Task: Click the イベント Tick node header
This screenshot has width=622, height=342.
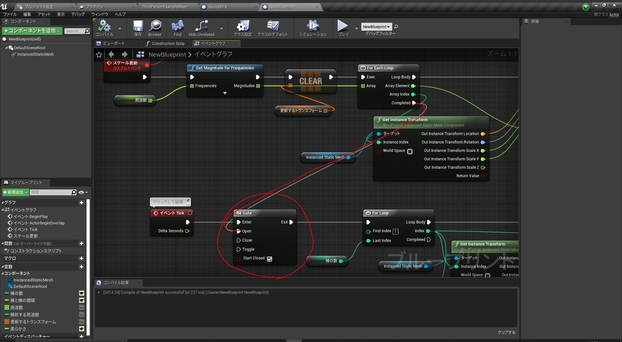Action: click(172, 212)
